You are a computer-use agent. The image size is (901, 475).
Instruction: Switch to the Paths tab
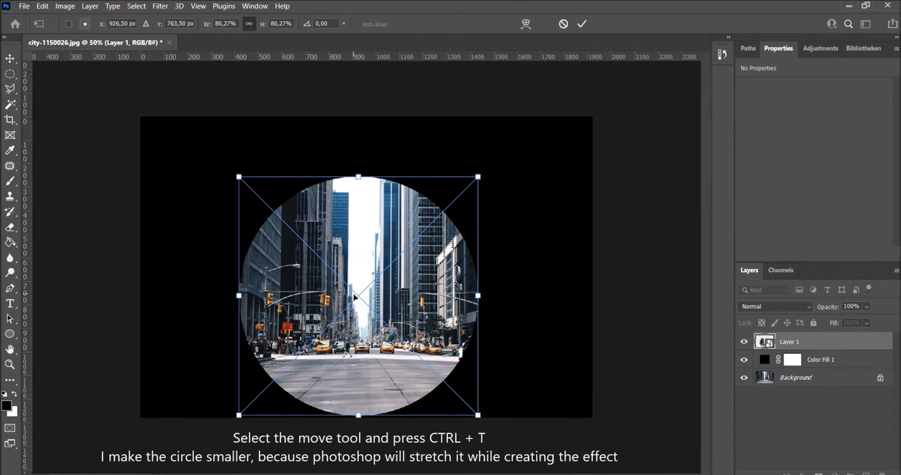[x=748, y=49]
